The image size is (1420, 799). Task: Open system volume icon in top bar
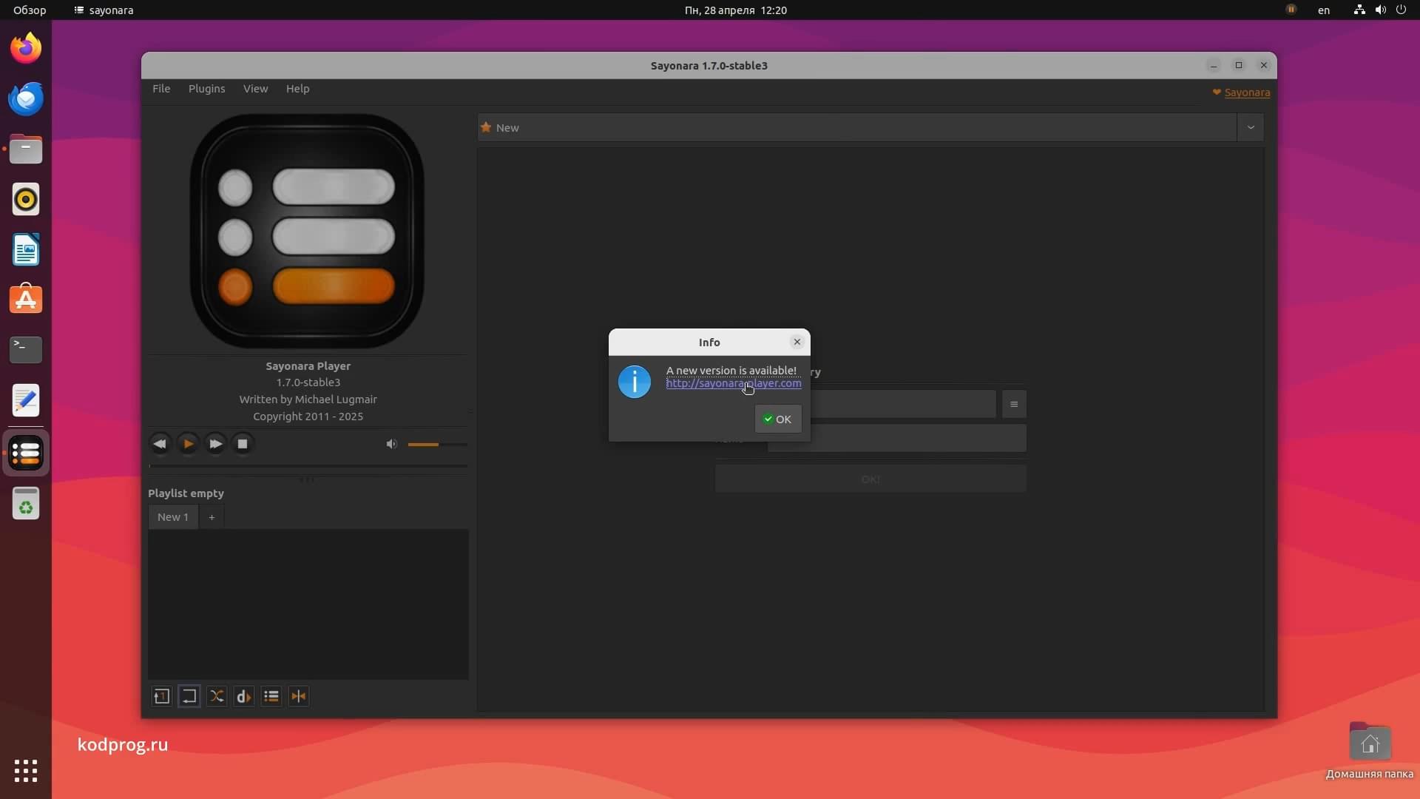(x=1380, y=10)
